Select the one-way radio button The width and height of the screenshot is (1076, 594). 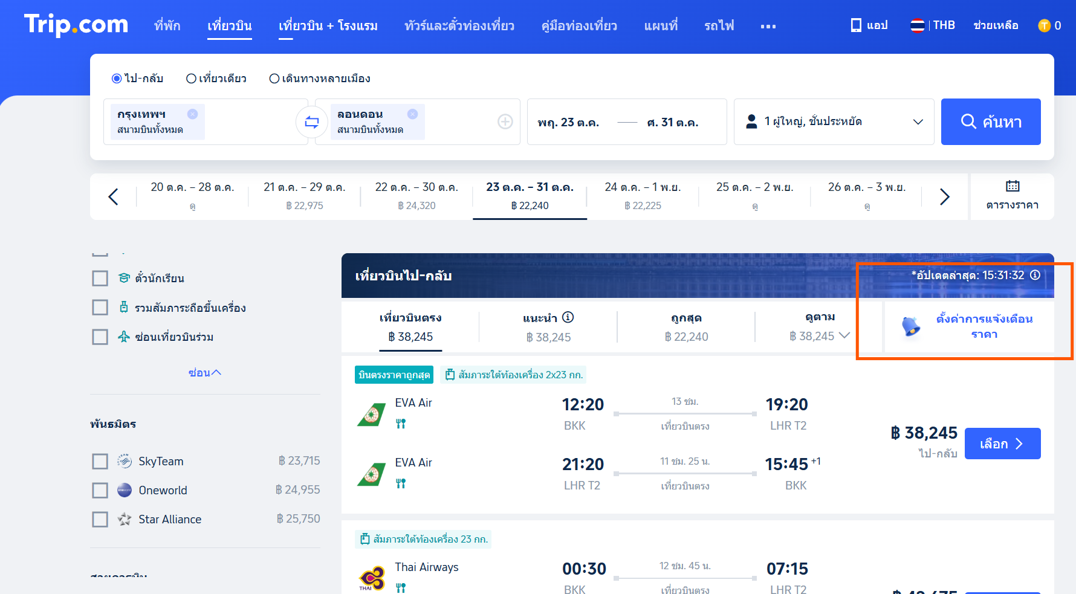191,79
